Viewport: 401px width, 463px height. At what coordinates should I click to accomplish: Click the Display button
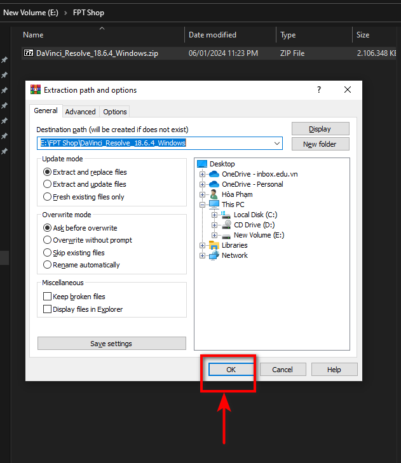[320, 129]
